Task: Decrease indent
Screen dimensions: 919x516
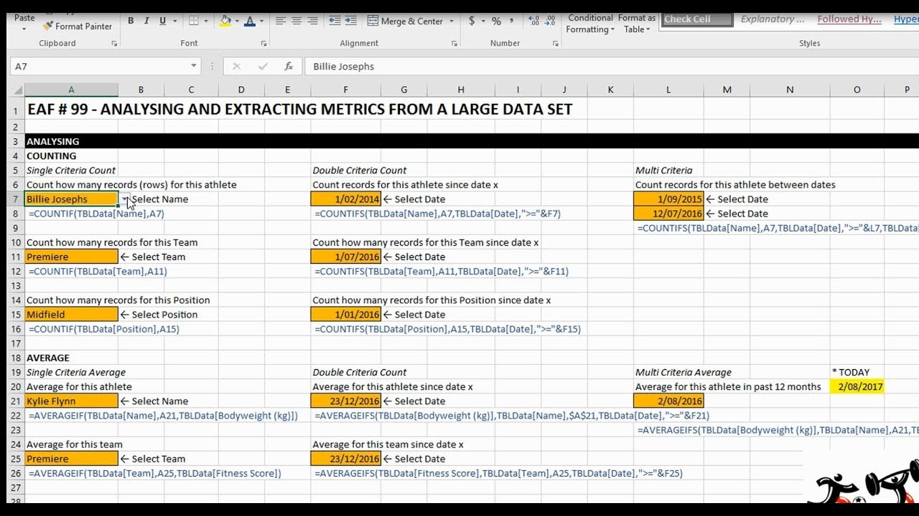Action: point(335,21)
